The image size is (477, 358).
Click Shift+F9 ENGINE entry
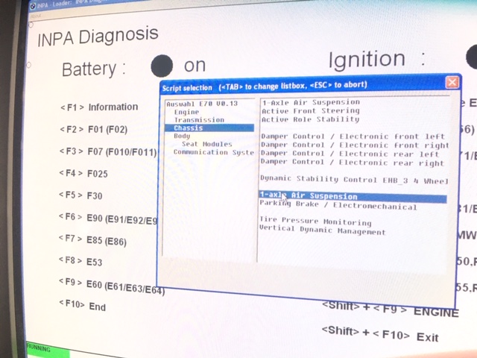point(390,309)
